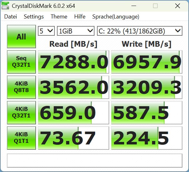Open the Sprache(Language) menu
Viewport: 189px width, 172px height.
(116, 17)
